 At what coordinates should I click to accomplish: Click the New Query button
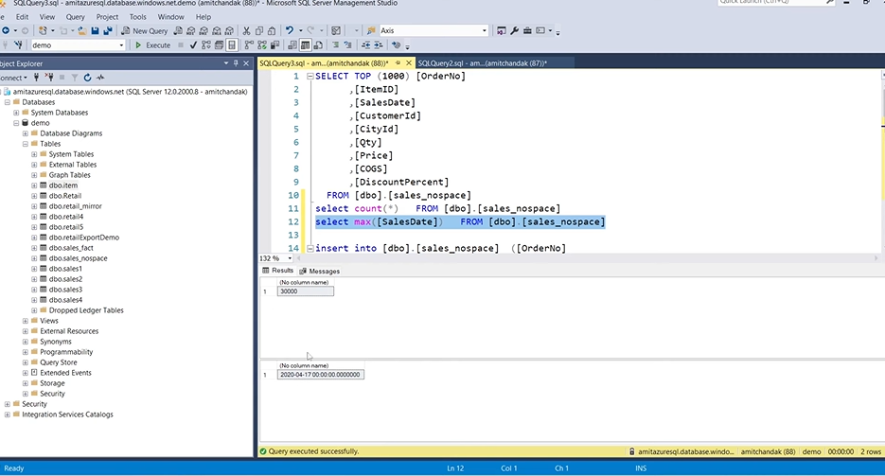pos(145,31)
